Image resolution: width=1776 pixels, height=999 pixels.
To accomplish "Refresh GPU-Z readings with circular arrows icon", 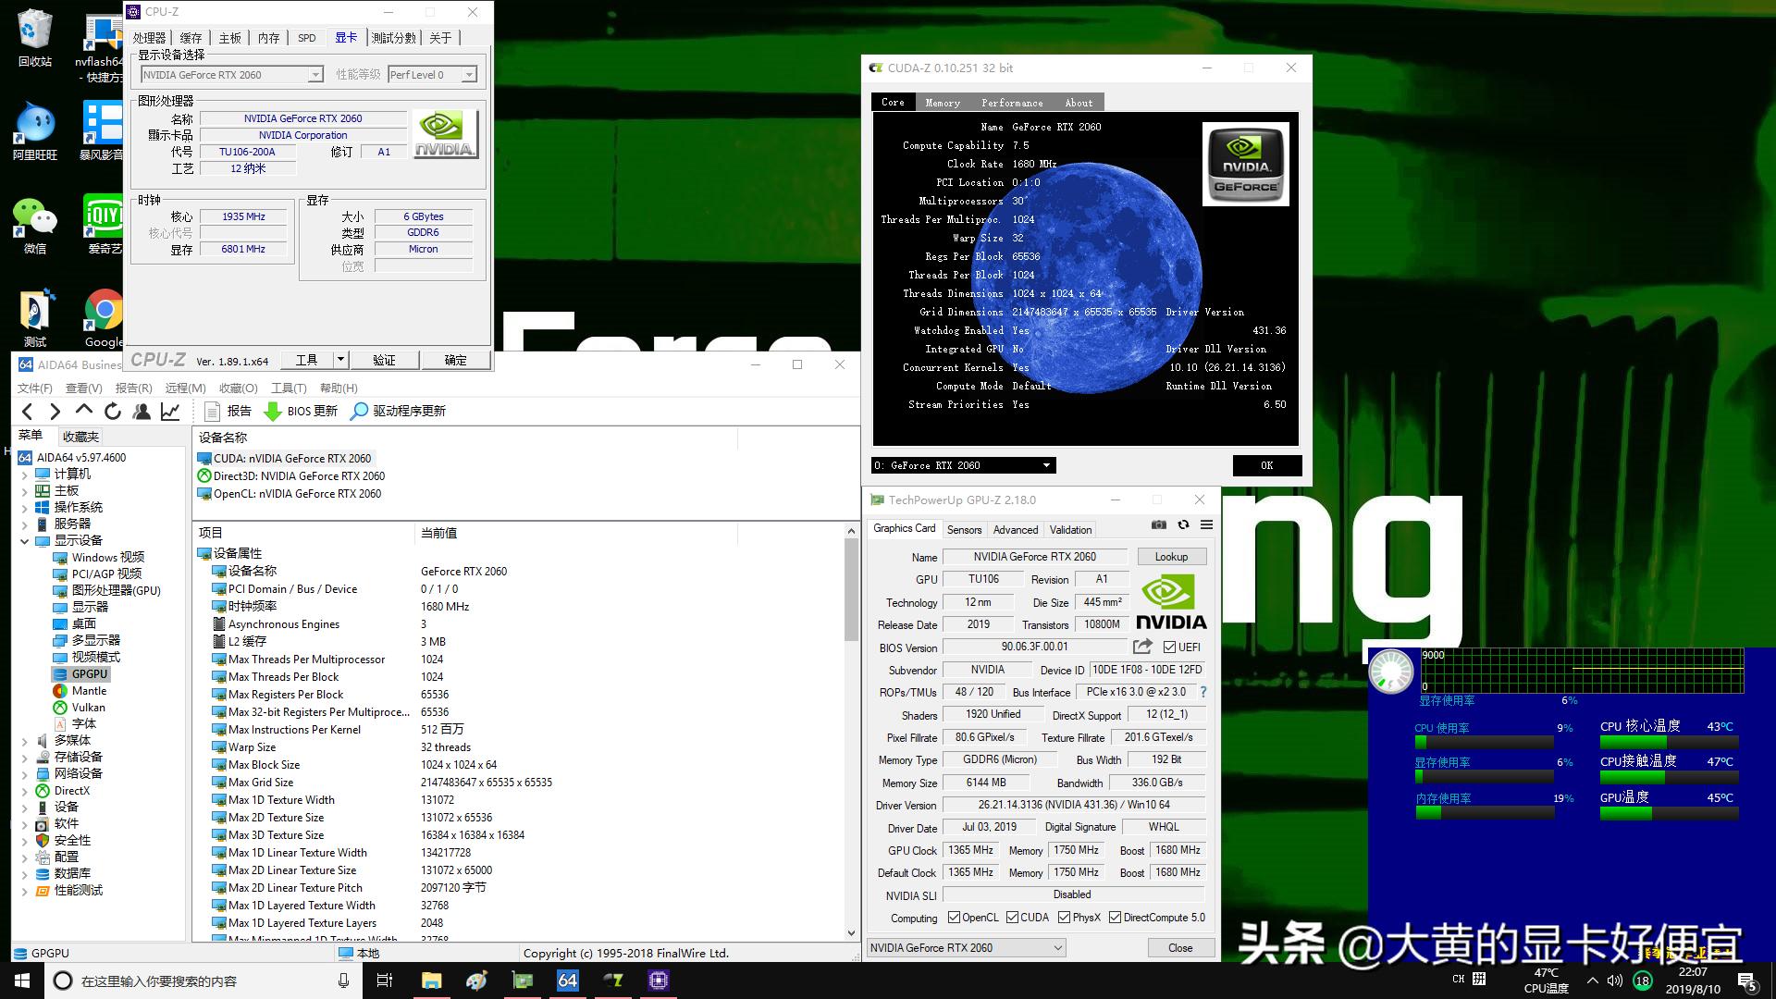I will (x=1184, y=524).
